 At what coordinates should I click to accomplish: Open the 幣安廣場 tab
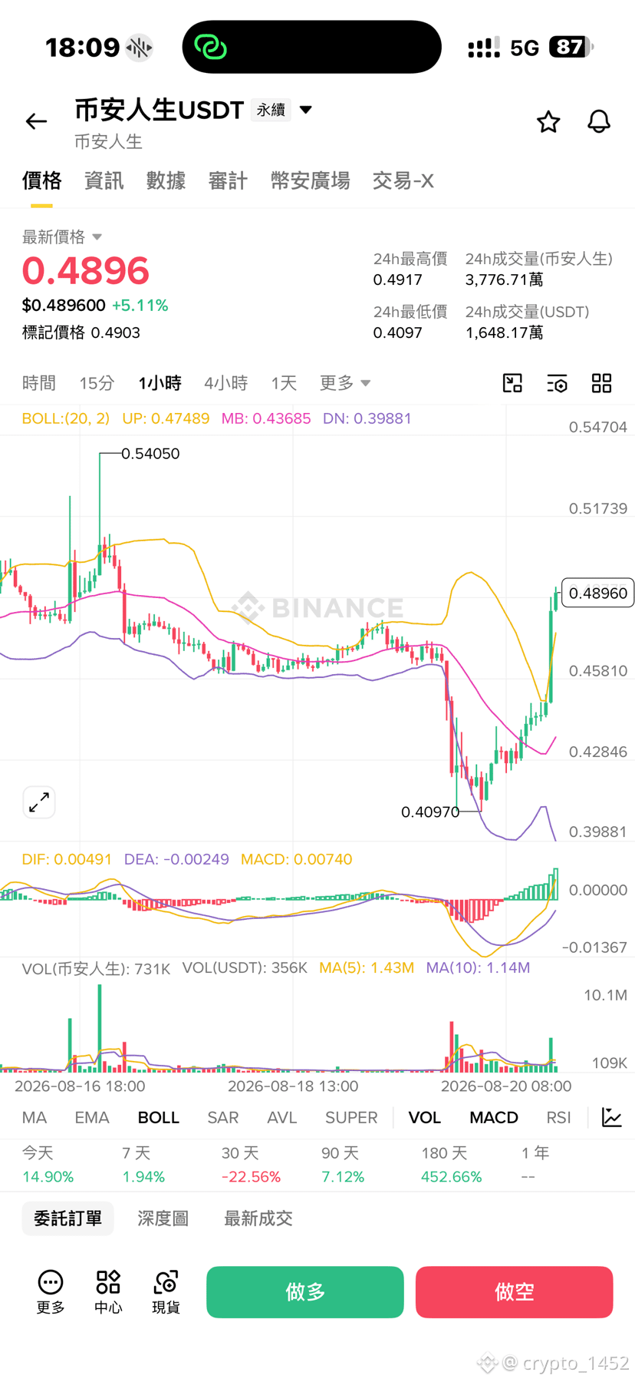(x=311, y=181)
